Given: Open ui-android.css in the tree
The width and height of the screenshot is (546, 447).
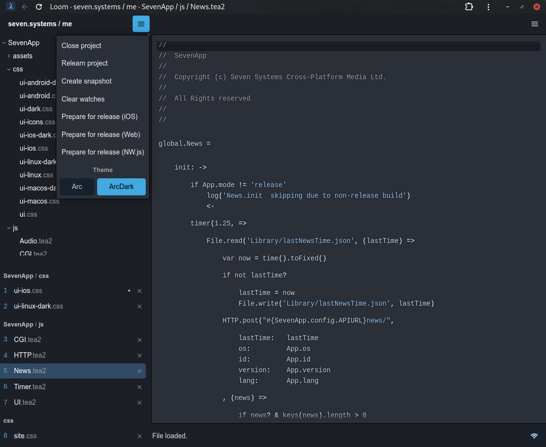Looking at the screenshot, I should coord(37,96).
